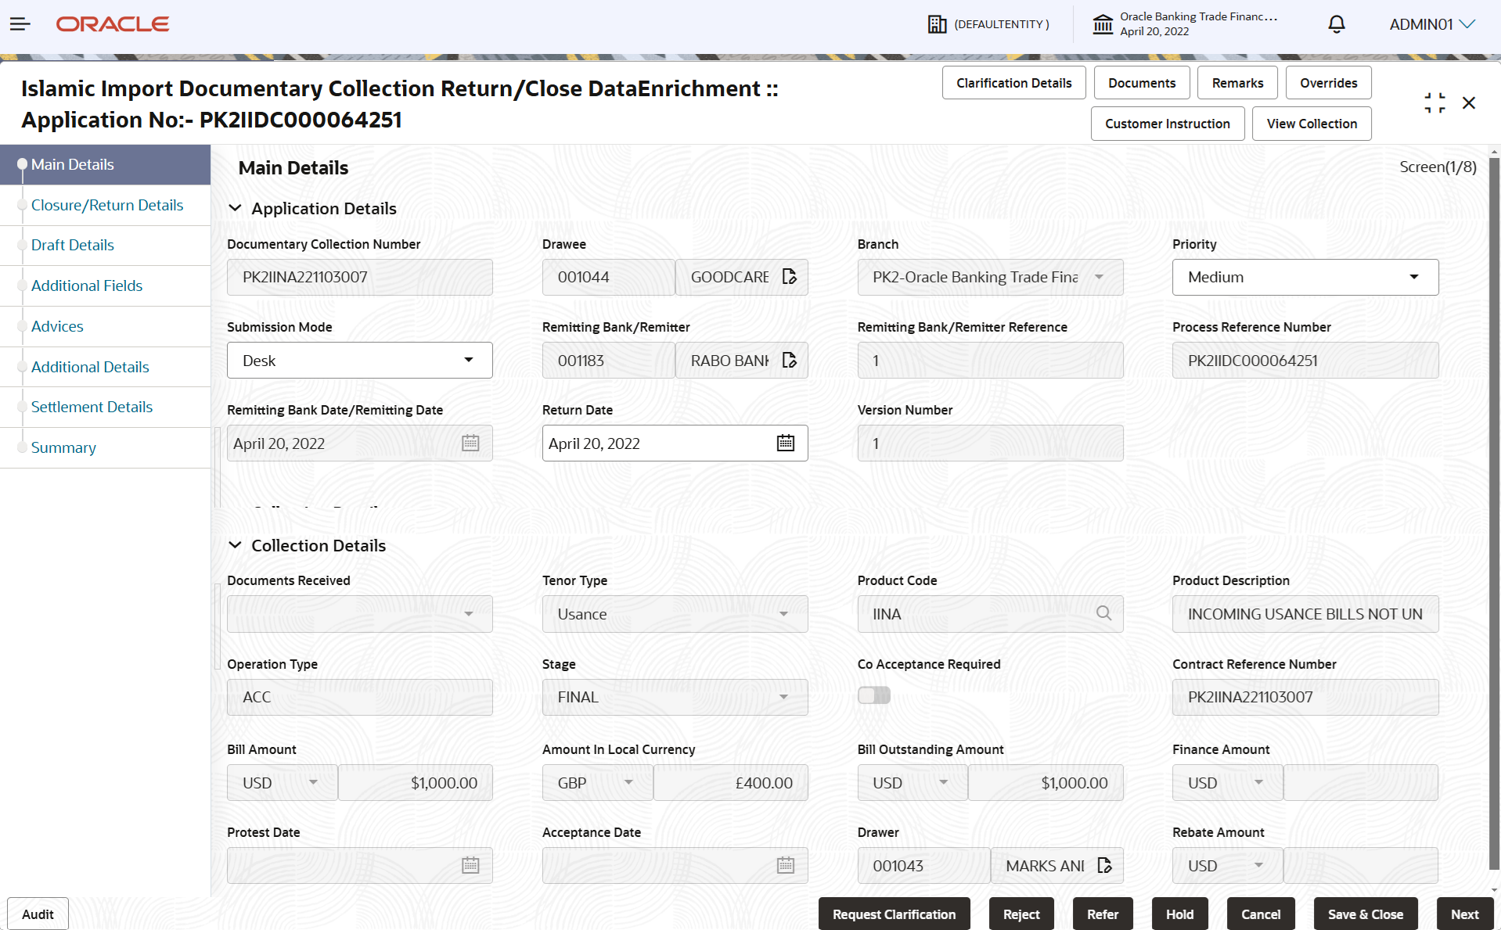Click the bank branch building icon
This screenshot has height=930, width=1501.
[x=1103, y=24]
